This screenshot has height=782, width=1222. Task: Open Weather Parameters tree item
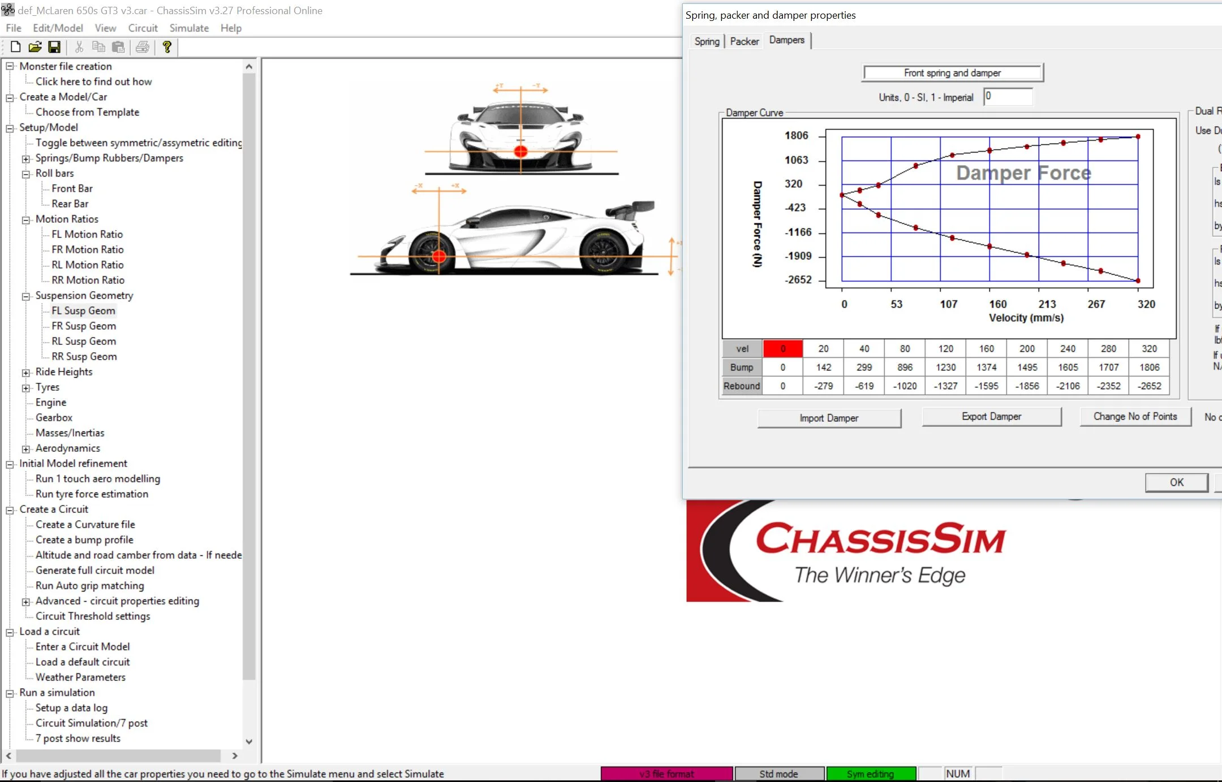pyautogui.click(x=80, y=677)
